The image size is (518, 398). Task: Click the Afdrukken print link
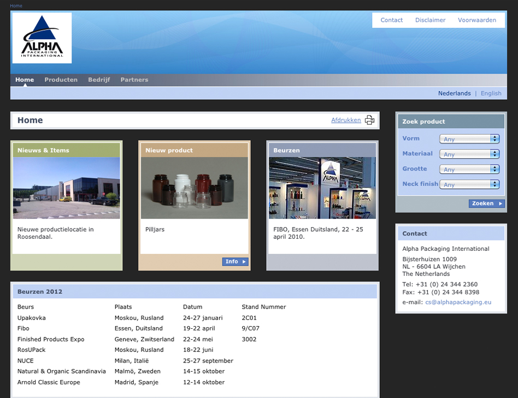(346, 120)
